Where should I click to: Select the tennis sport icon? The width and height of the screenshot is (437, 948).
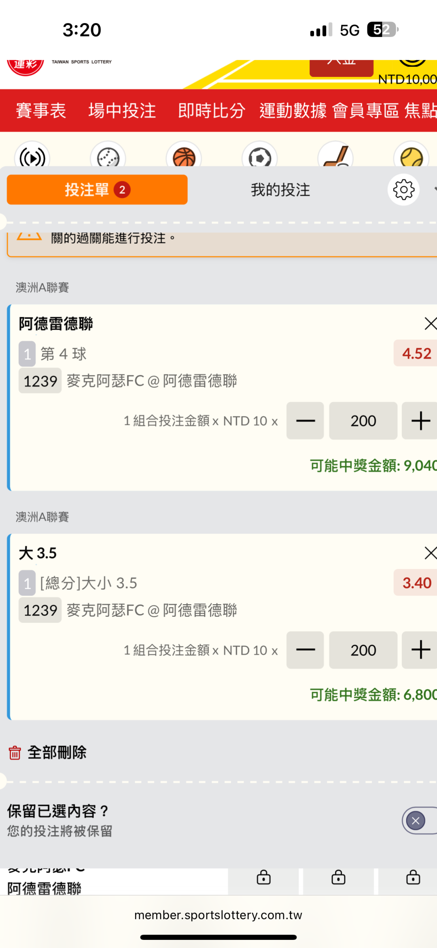click(x=411, y=157)
